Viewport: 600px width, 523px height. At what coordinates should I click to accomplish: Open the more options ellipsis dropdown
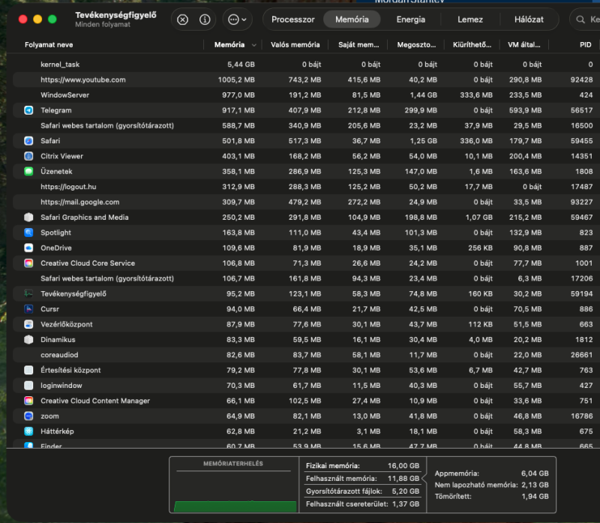[x=237, y=20]
